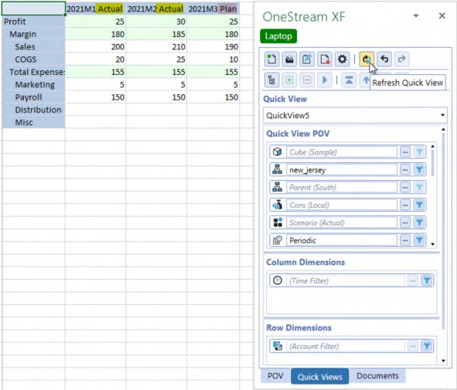
Task: Switch to the POV tab
Action: click(x=275, y=376)
